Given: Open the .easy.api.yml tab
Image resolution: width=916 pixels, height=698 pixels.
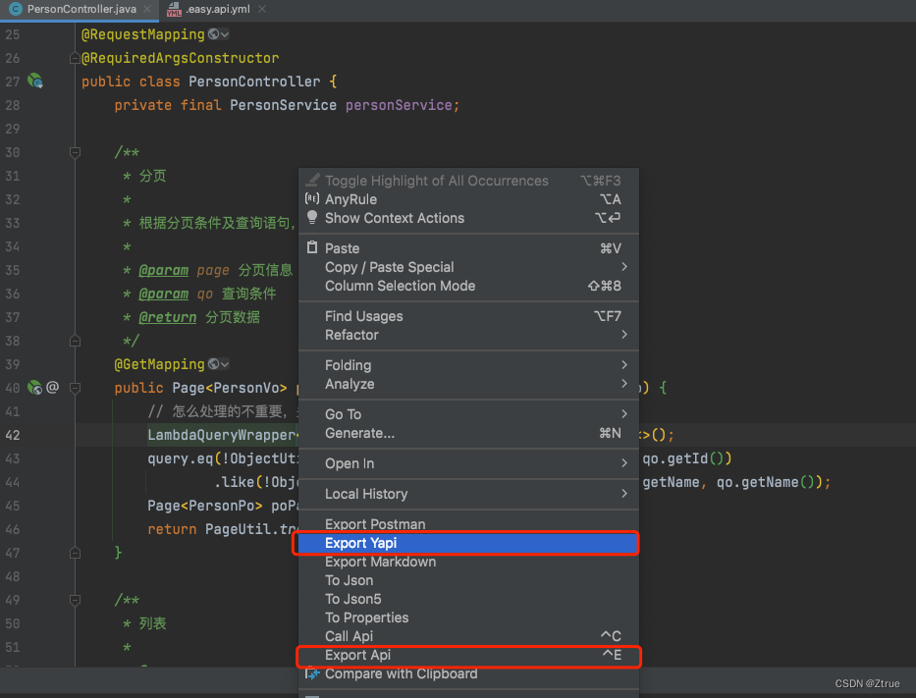Looking at the screenshot, I should [217, 10].
